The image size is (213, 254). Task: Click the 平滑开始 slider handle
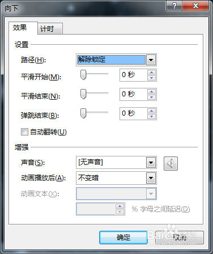point(83,75)
